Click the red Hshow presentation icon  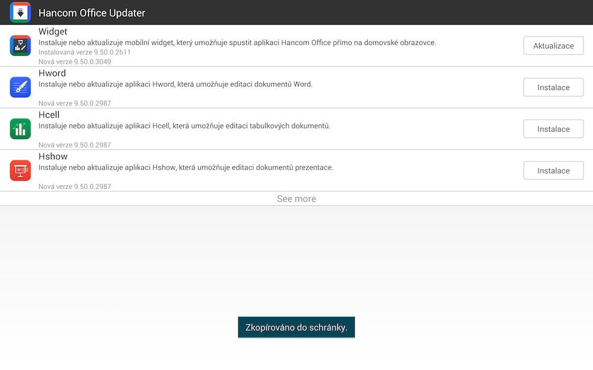point(20,170)
